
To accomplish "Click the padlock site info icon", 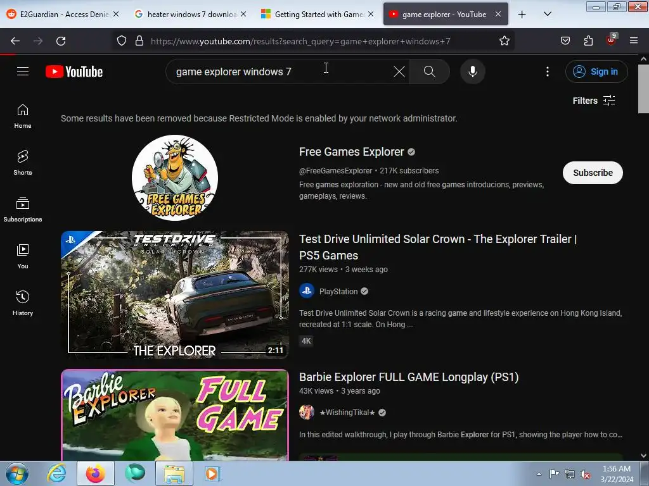I will click(139, 41).
